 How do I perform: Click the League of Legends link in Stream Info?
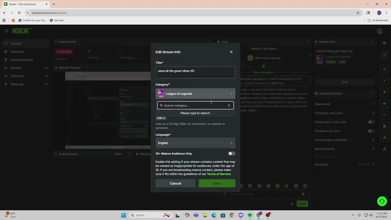338,57
